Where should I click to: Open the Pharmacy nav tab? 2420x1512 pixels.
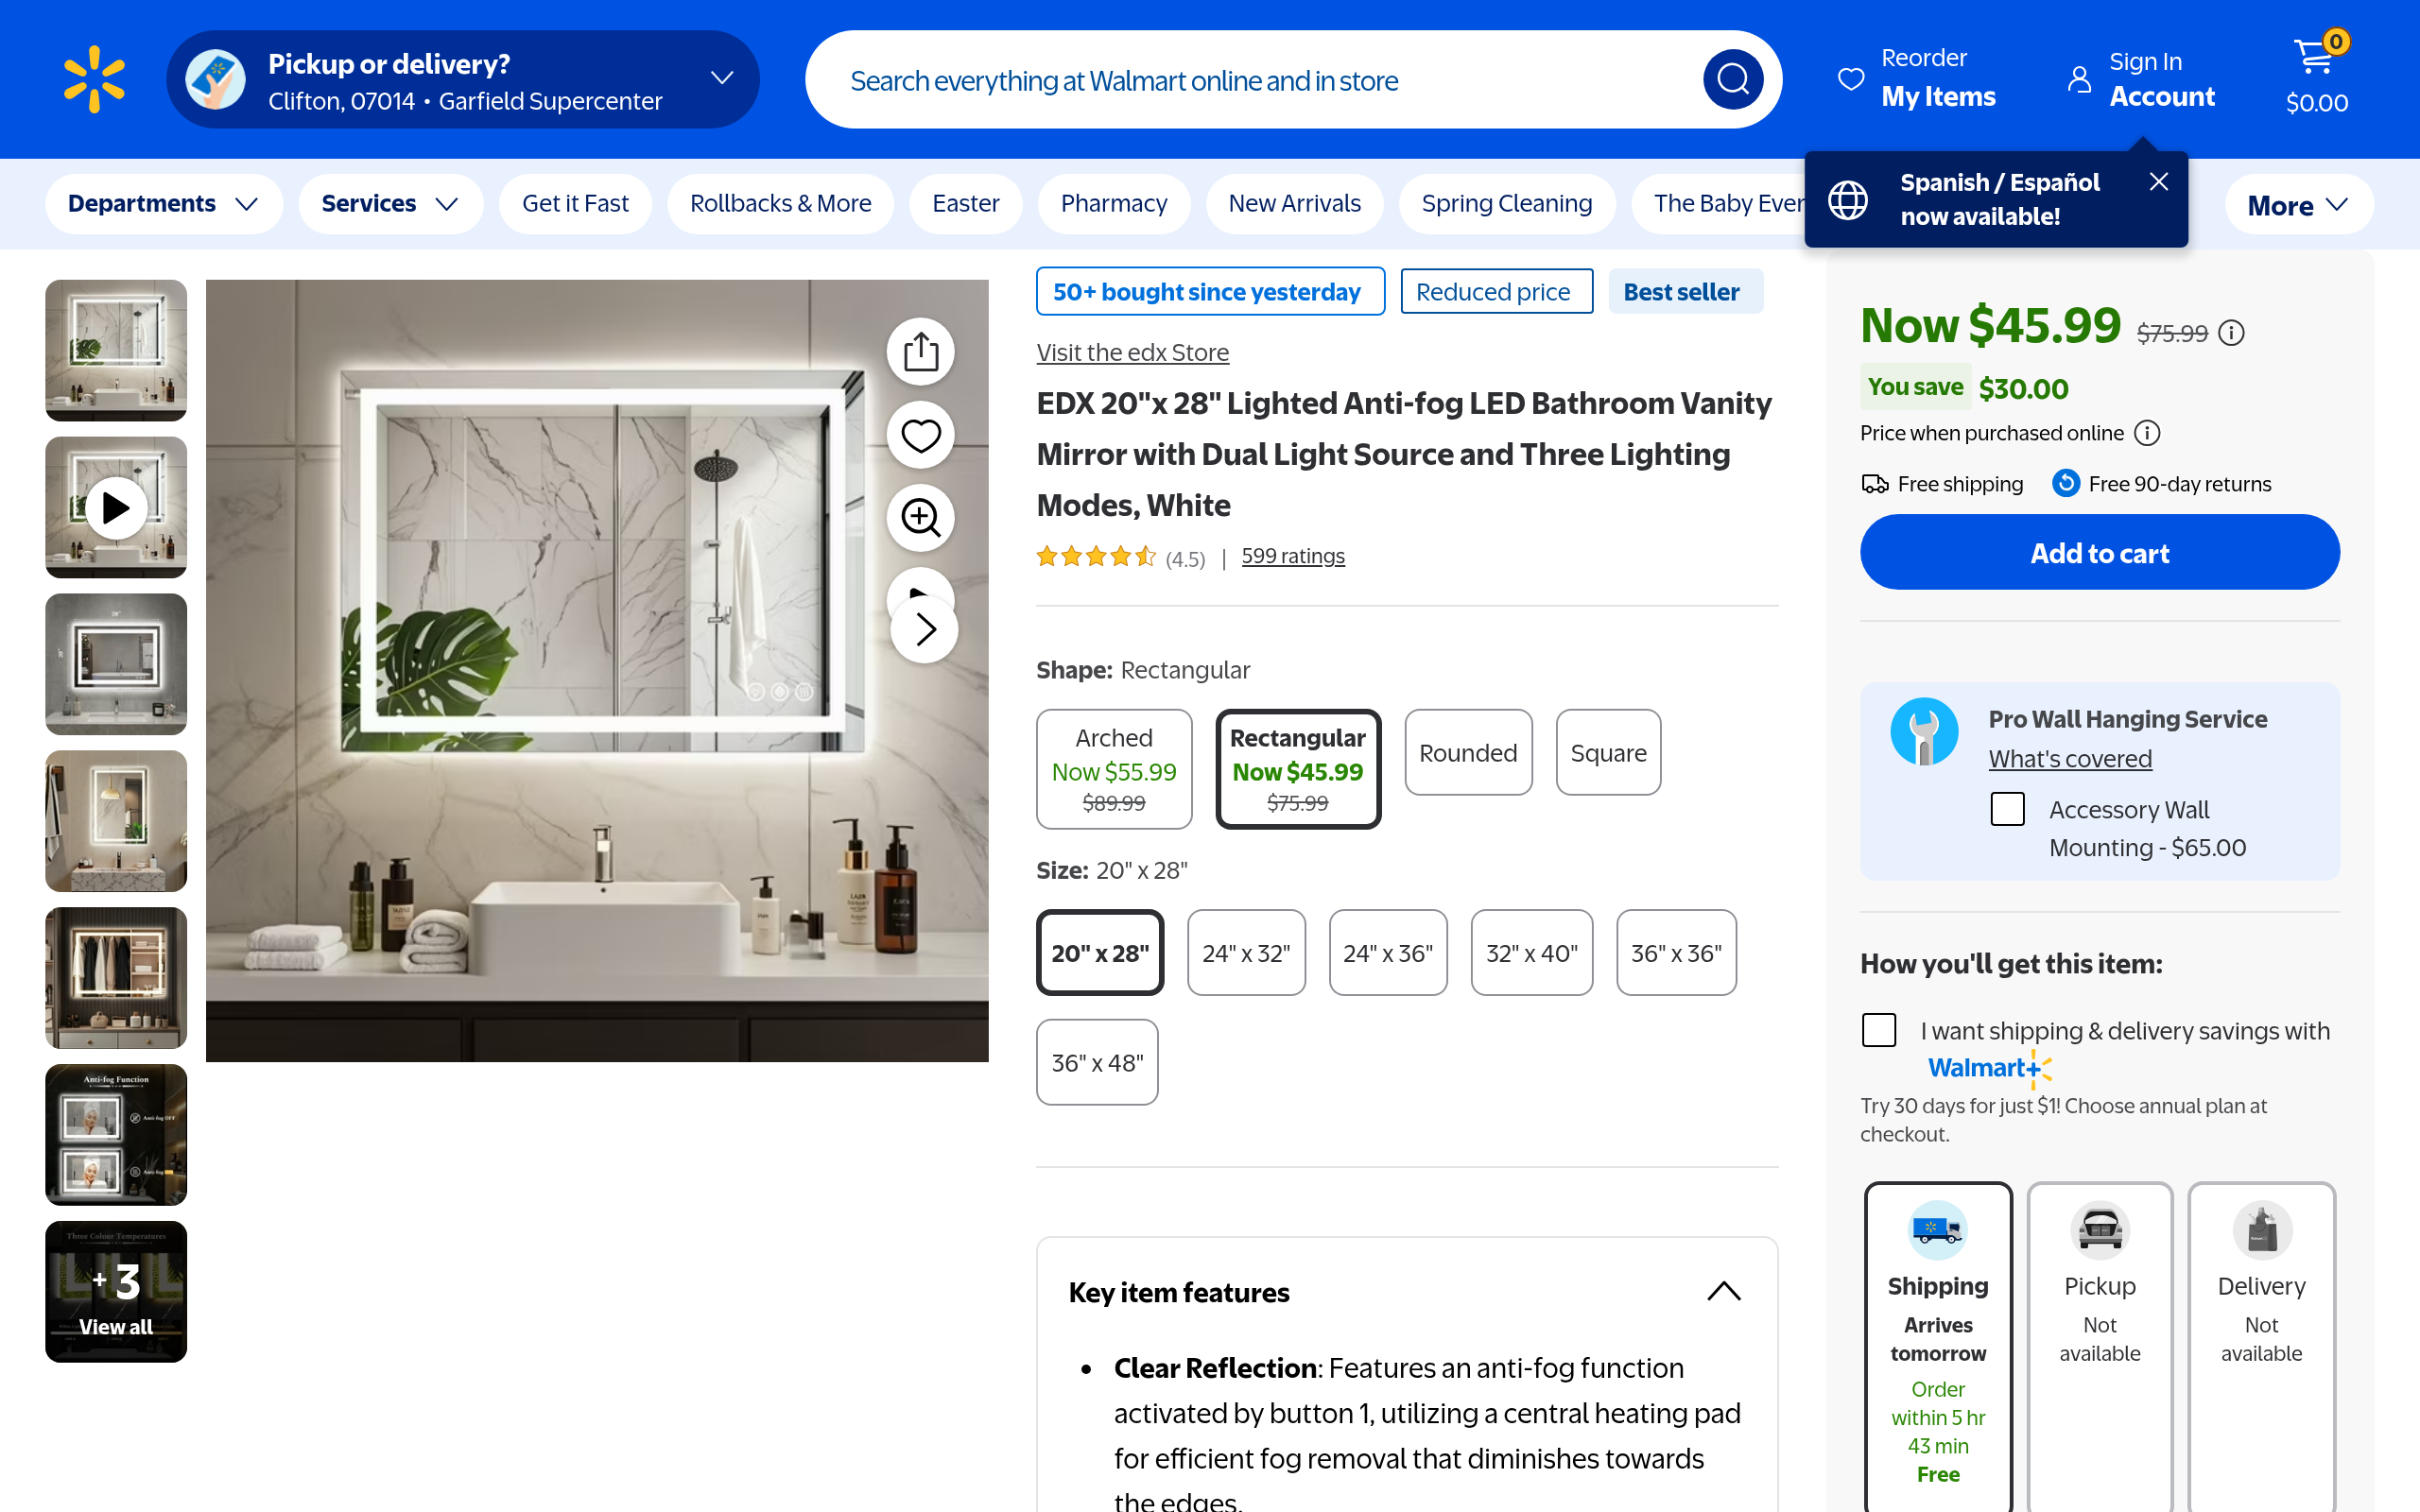[1113, 204]
